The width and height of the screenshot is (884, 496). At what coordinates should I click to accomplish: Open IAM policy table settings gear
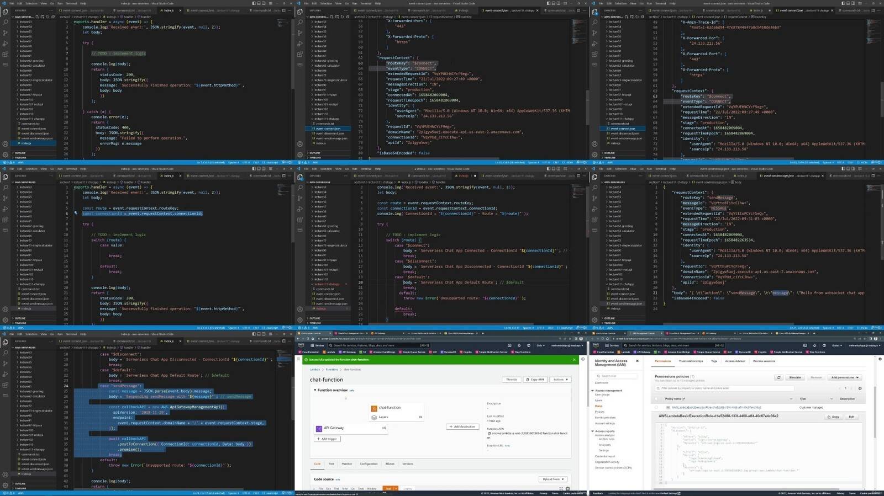[860, 388]
